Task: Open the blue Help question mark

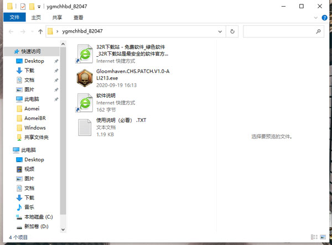Action: (x=324, y=18)
